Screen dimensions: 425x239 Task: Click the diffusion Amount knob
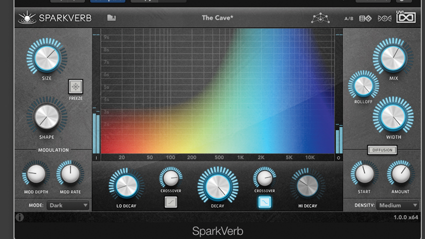[x=400, y=174]
